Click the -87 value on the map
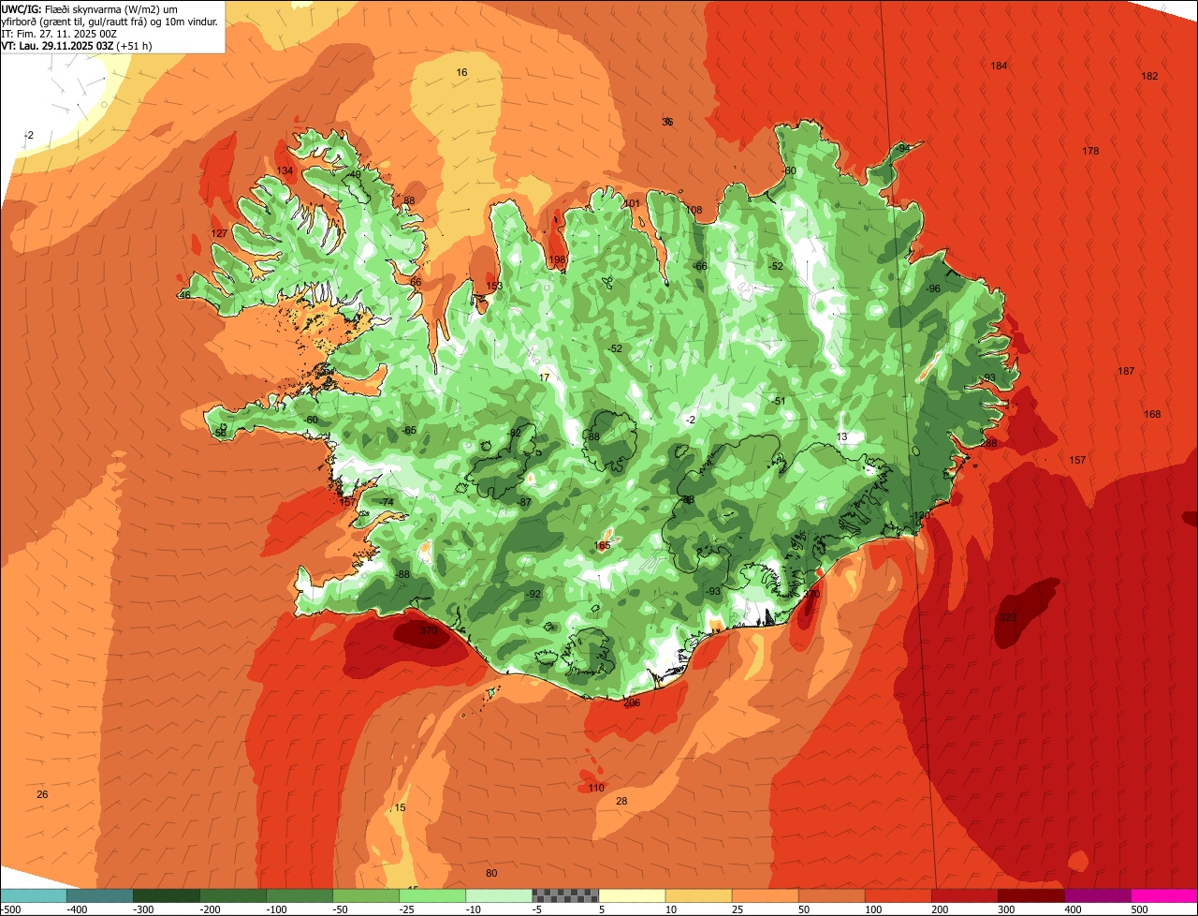 point(524,503)
